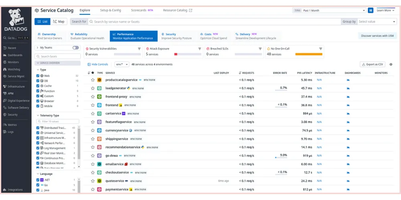Viewport: 401px width, 200px height.
Task: Open the Scorecards beta tab
Action: [x=142, y=10]
